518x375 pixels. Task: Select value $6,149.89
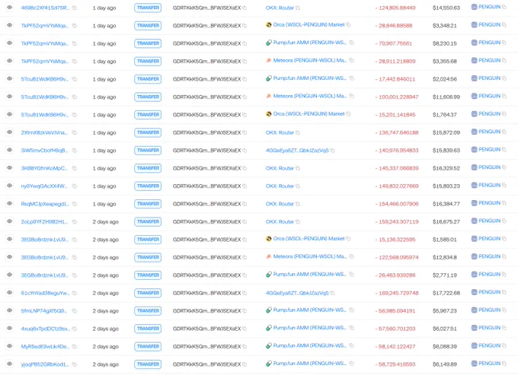coord(445,364)
